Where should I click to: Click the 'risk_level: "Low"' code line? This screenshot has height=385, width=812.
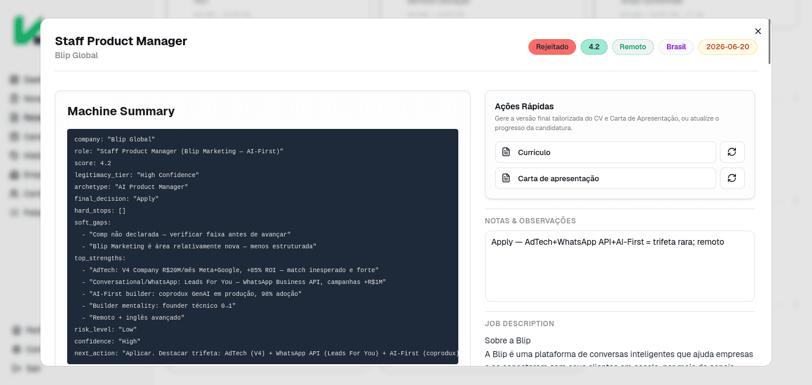pos(106,330)
